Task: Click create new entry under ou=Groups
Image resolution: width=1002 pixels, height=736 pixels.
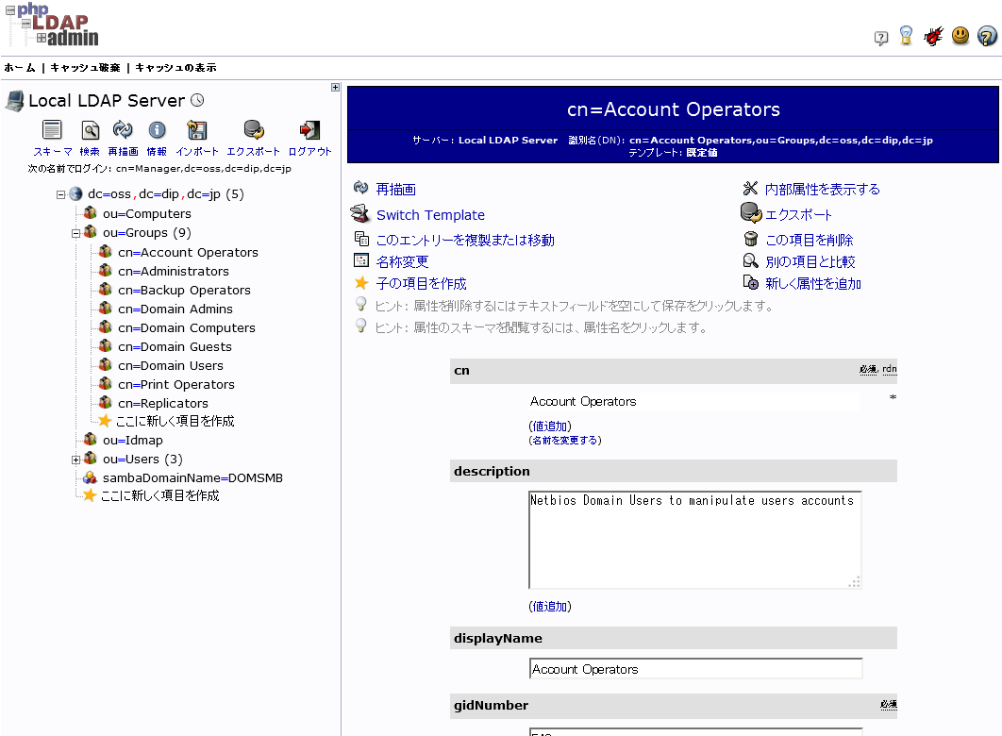Action: 175,421
